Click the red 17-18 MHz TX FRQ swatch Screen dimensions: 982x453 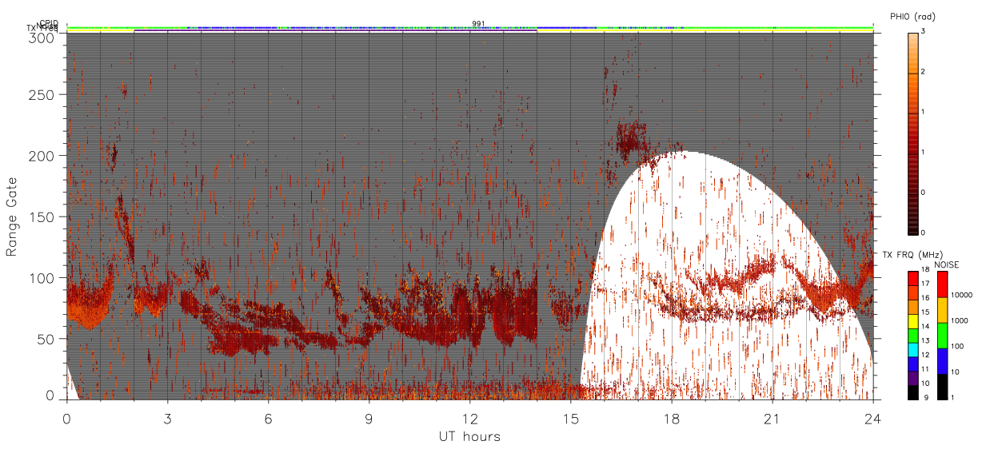click(x=913, y=279)
